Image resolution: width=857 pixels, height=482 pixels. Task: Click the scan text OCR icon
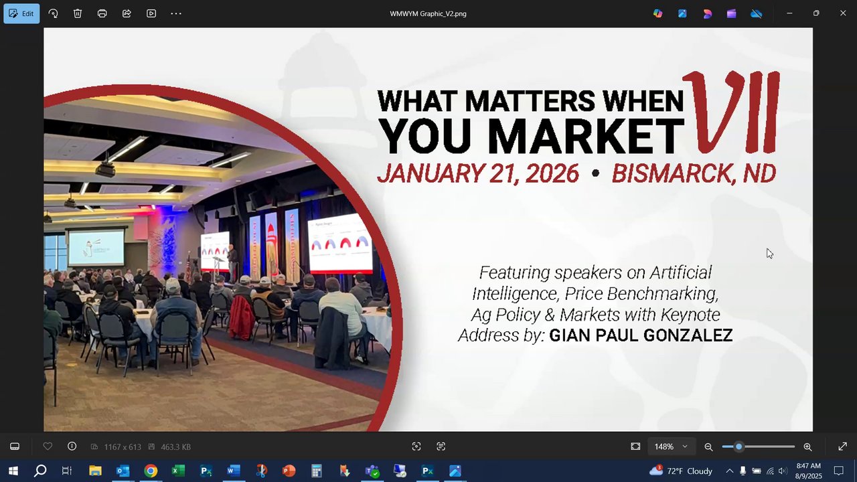441,447
